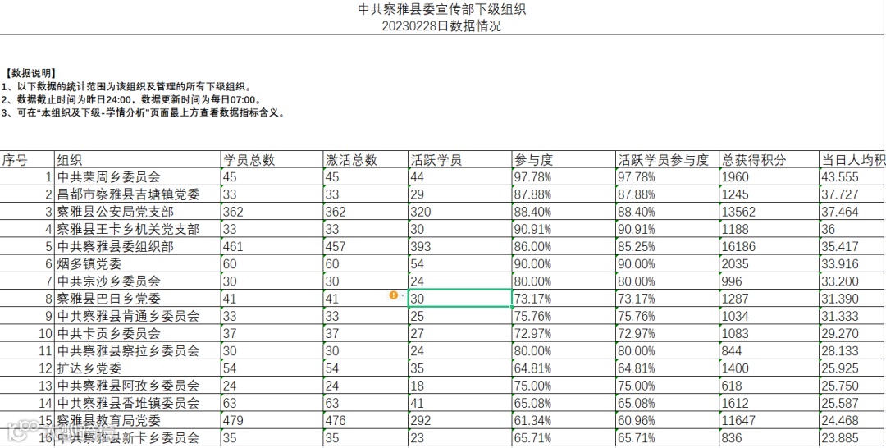Select cell 中共察雅县香堆镇委员会
Viewport: 886px width, 448px height.
coord(137,404)
